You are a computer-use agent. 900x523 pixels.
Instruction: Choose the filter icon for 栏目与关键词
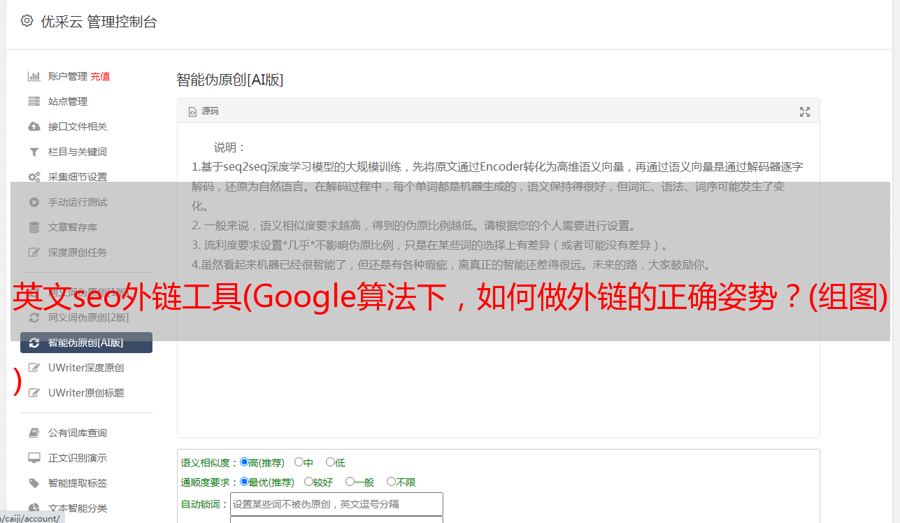[x=34, y=152]
